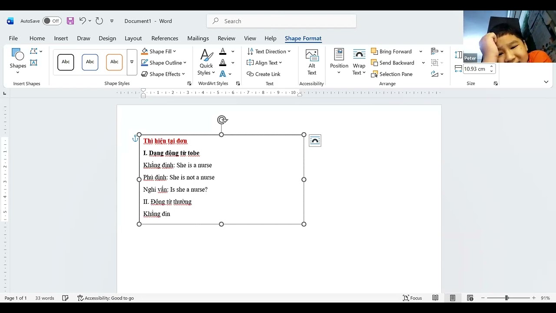Open the Undo history dropdown arrow
556x313 pixels.
[x=90, y=21]
